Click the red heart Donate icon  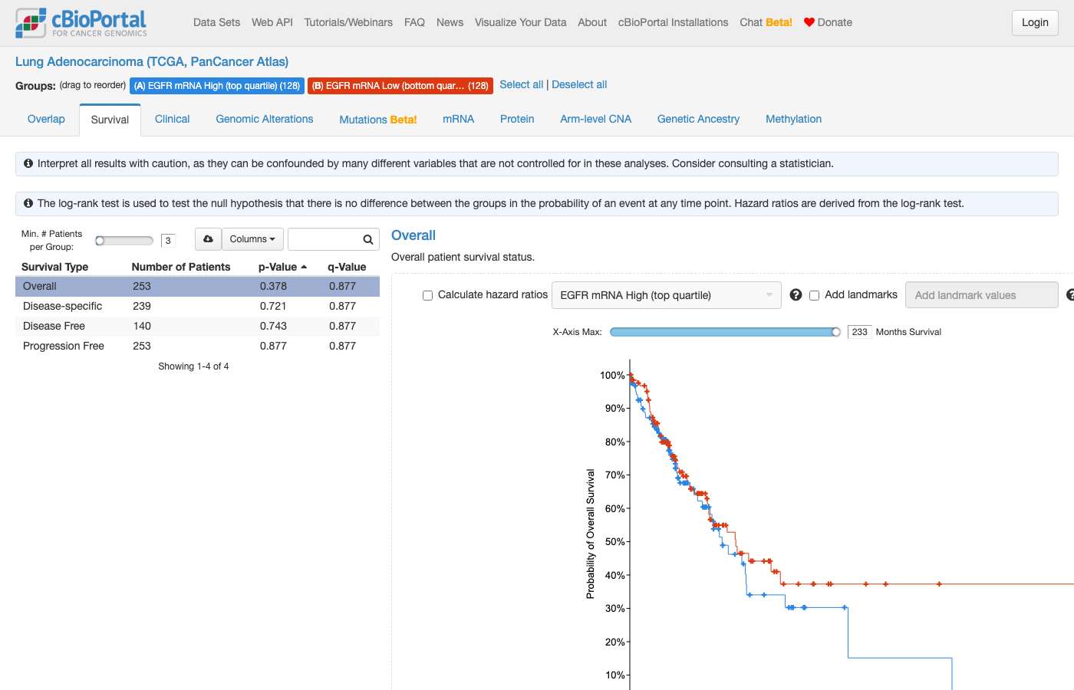click(x=809, y=22)
